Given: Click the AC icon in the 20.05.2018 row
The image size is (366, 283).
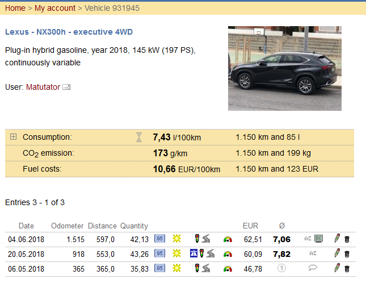Looking at the screenshot, I should 313,253.
